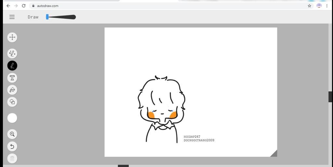333x167 pixels.
Task: Reload the autodraw.com page
Action: tap(23, 6)
